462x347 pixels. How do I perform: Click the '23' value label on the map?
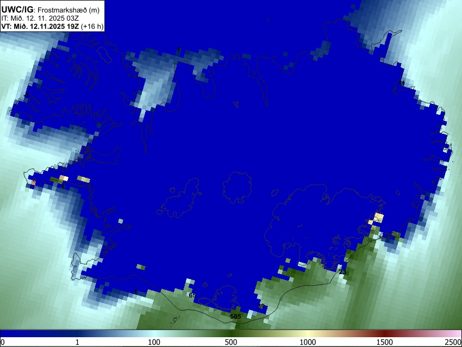[342, 271]
